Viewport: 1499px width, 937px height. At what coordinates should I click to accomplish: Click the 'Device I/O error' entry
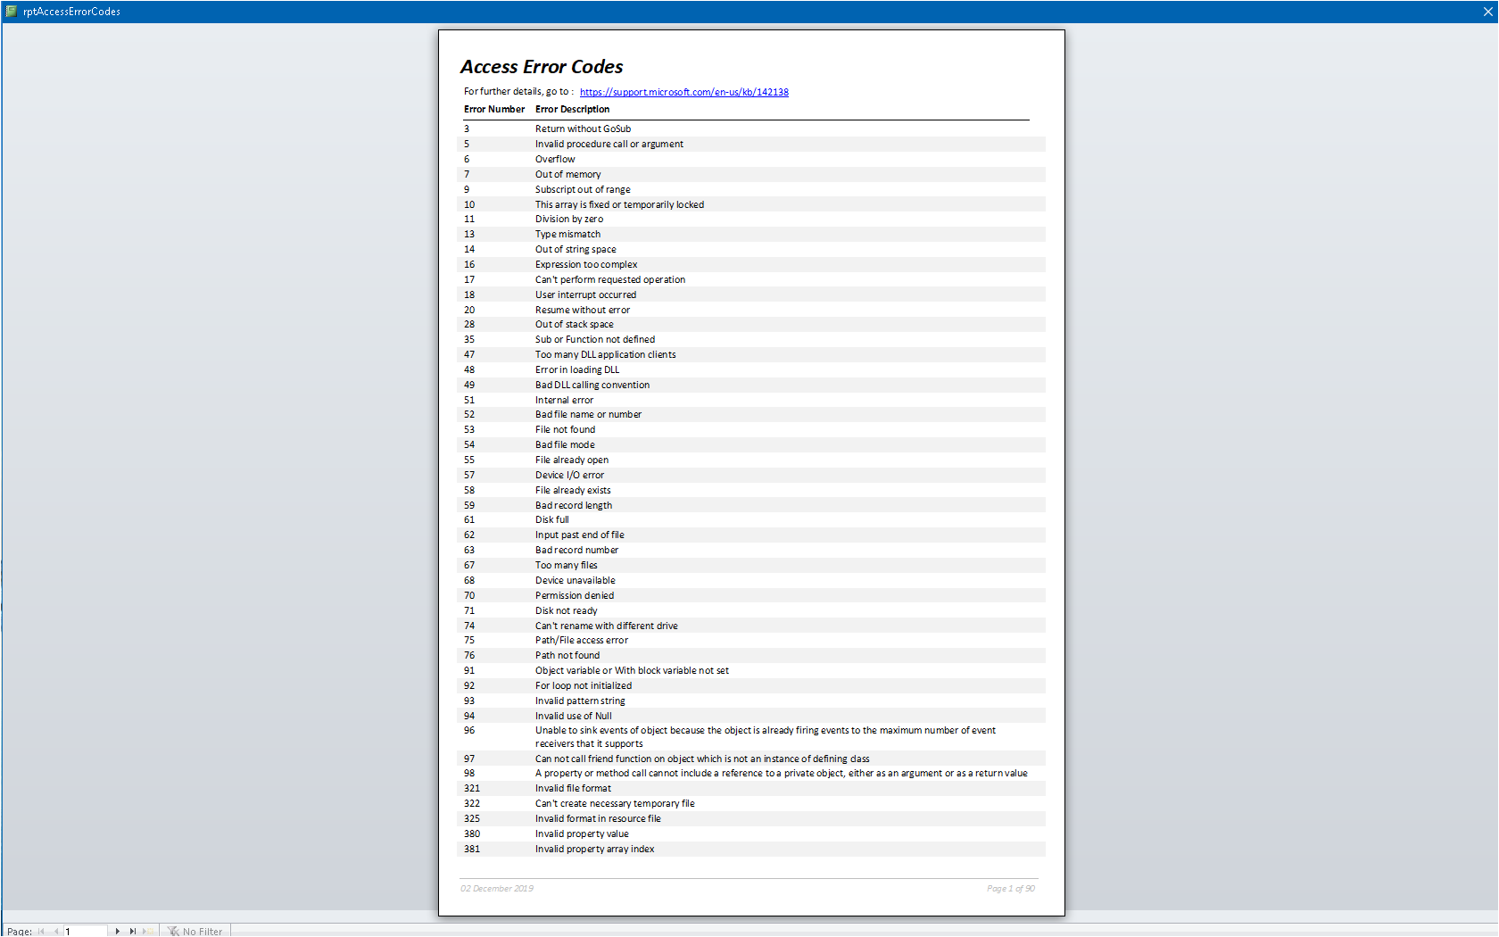(569, 476)
